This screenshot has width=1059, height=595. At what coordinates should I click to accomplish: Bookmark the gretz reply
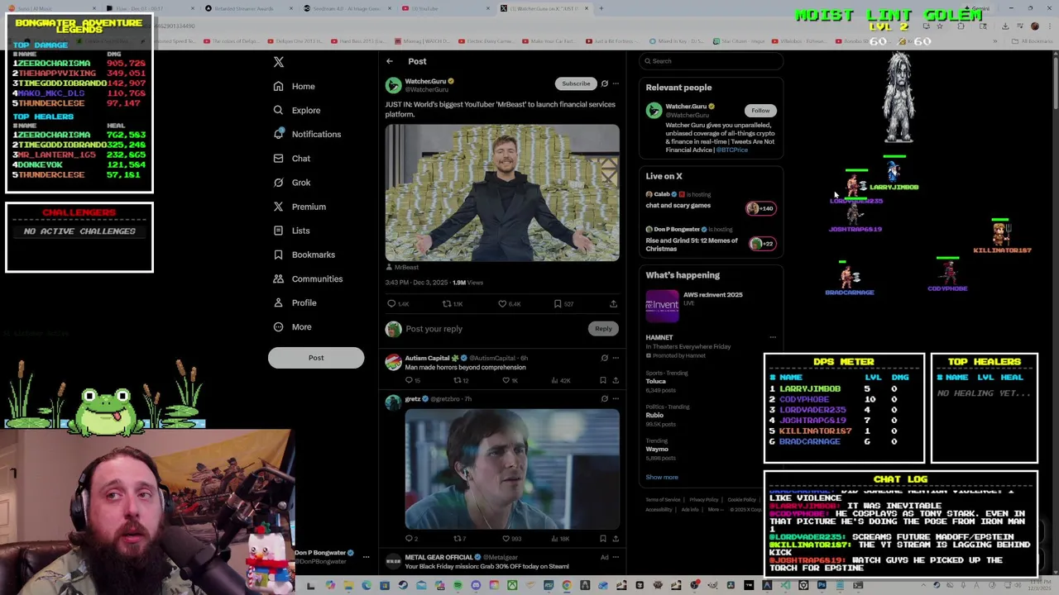tap(603, 539)
